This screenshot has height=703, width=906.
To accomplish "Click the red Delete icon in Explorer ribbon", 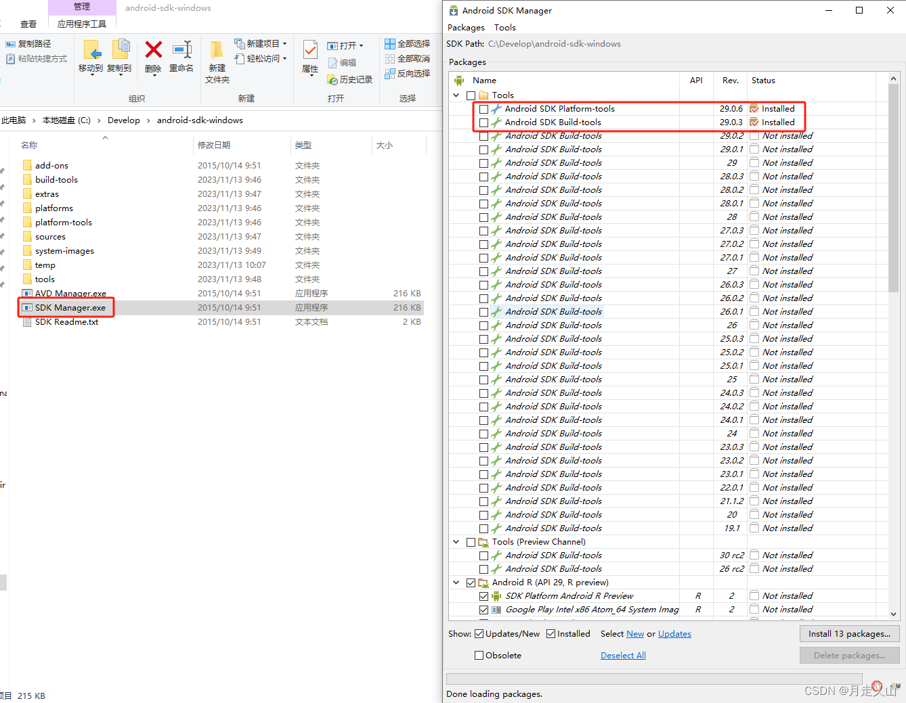I will pos(154,49).
